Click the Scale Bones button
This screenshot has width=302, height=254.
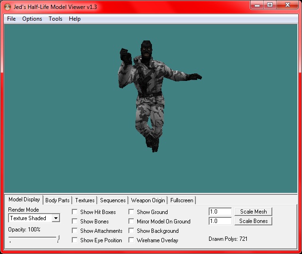click(253, 221)
